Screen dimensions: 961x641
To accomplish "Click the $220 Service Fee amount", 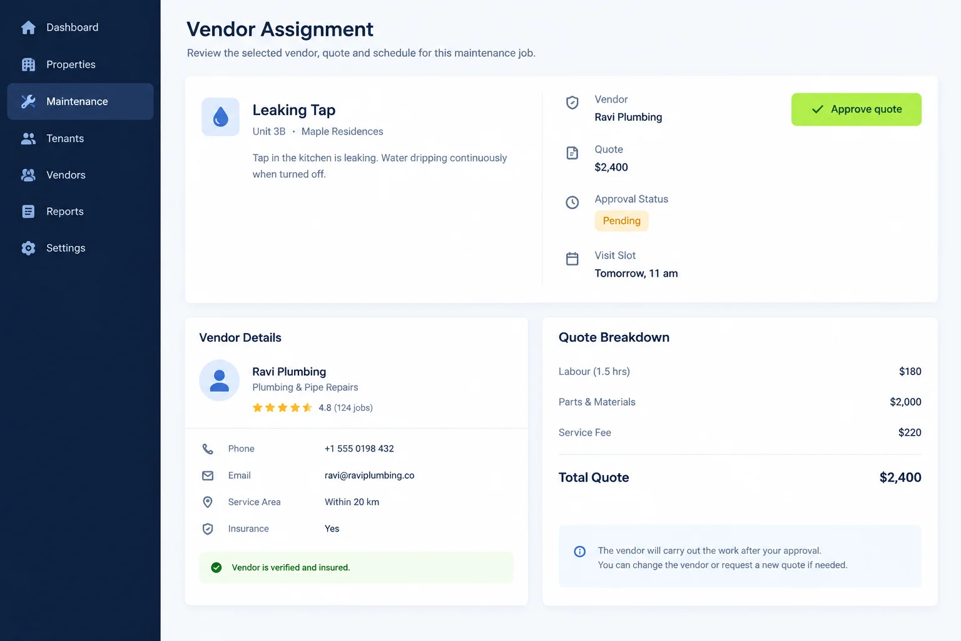I will coord(910,433).
